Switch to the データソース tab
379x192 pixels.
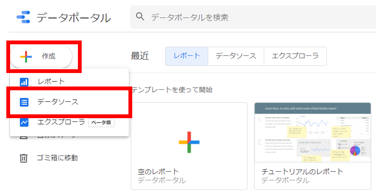[x=236, y=56]
